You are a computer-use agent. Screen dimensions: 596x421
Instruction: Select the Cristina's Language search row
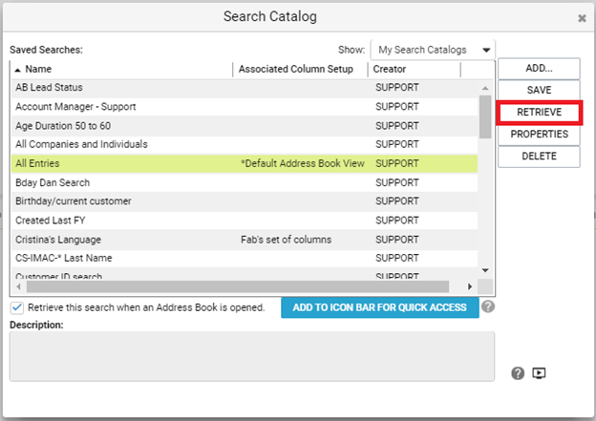pos(245,240)
